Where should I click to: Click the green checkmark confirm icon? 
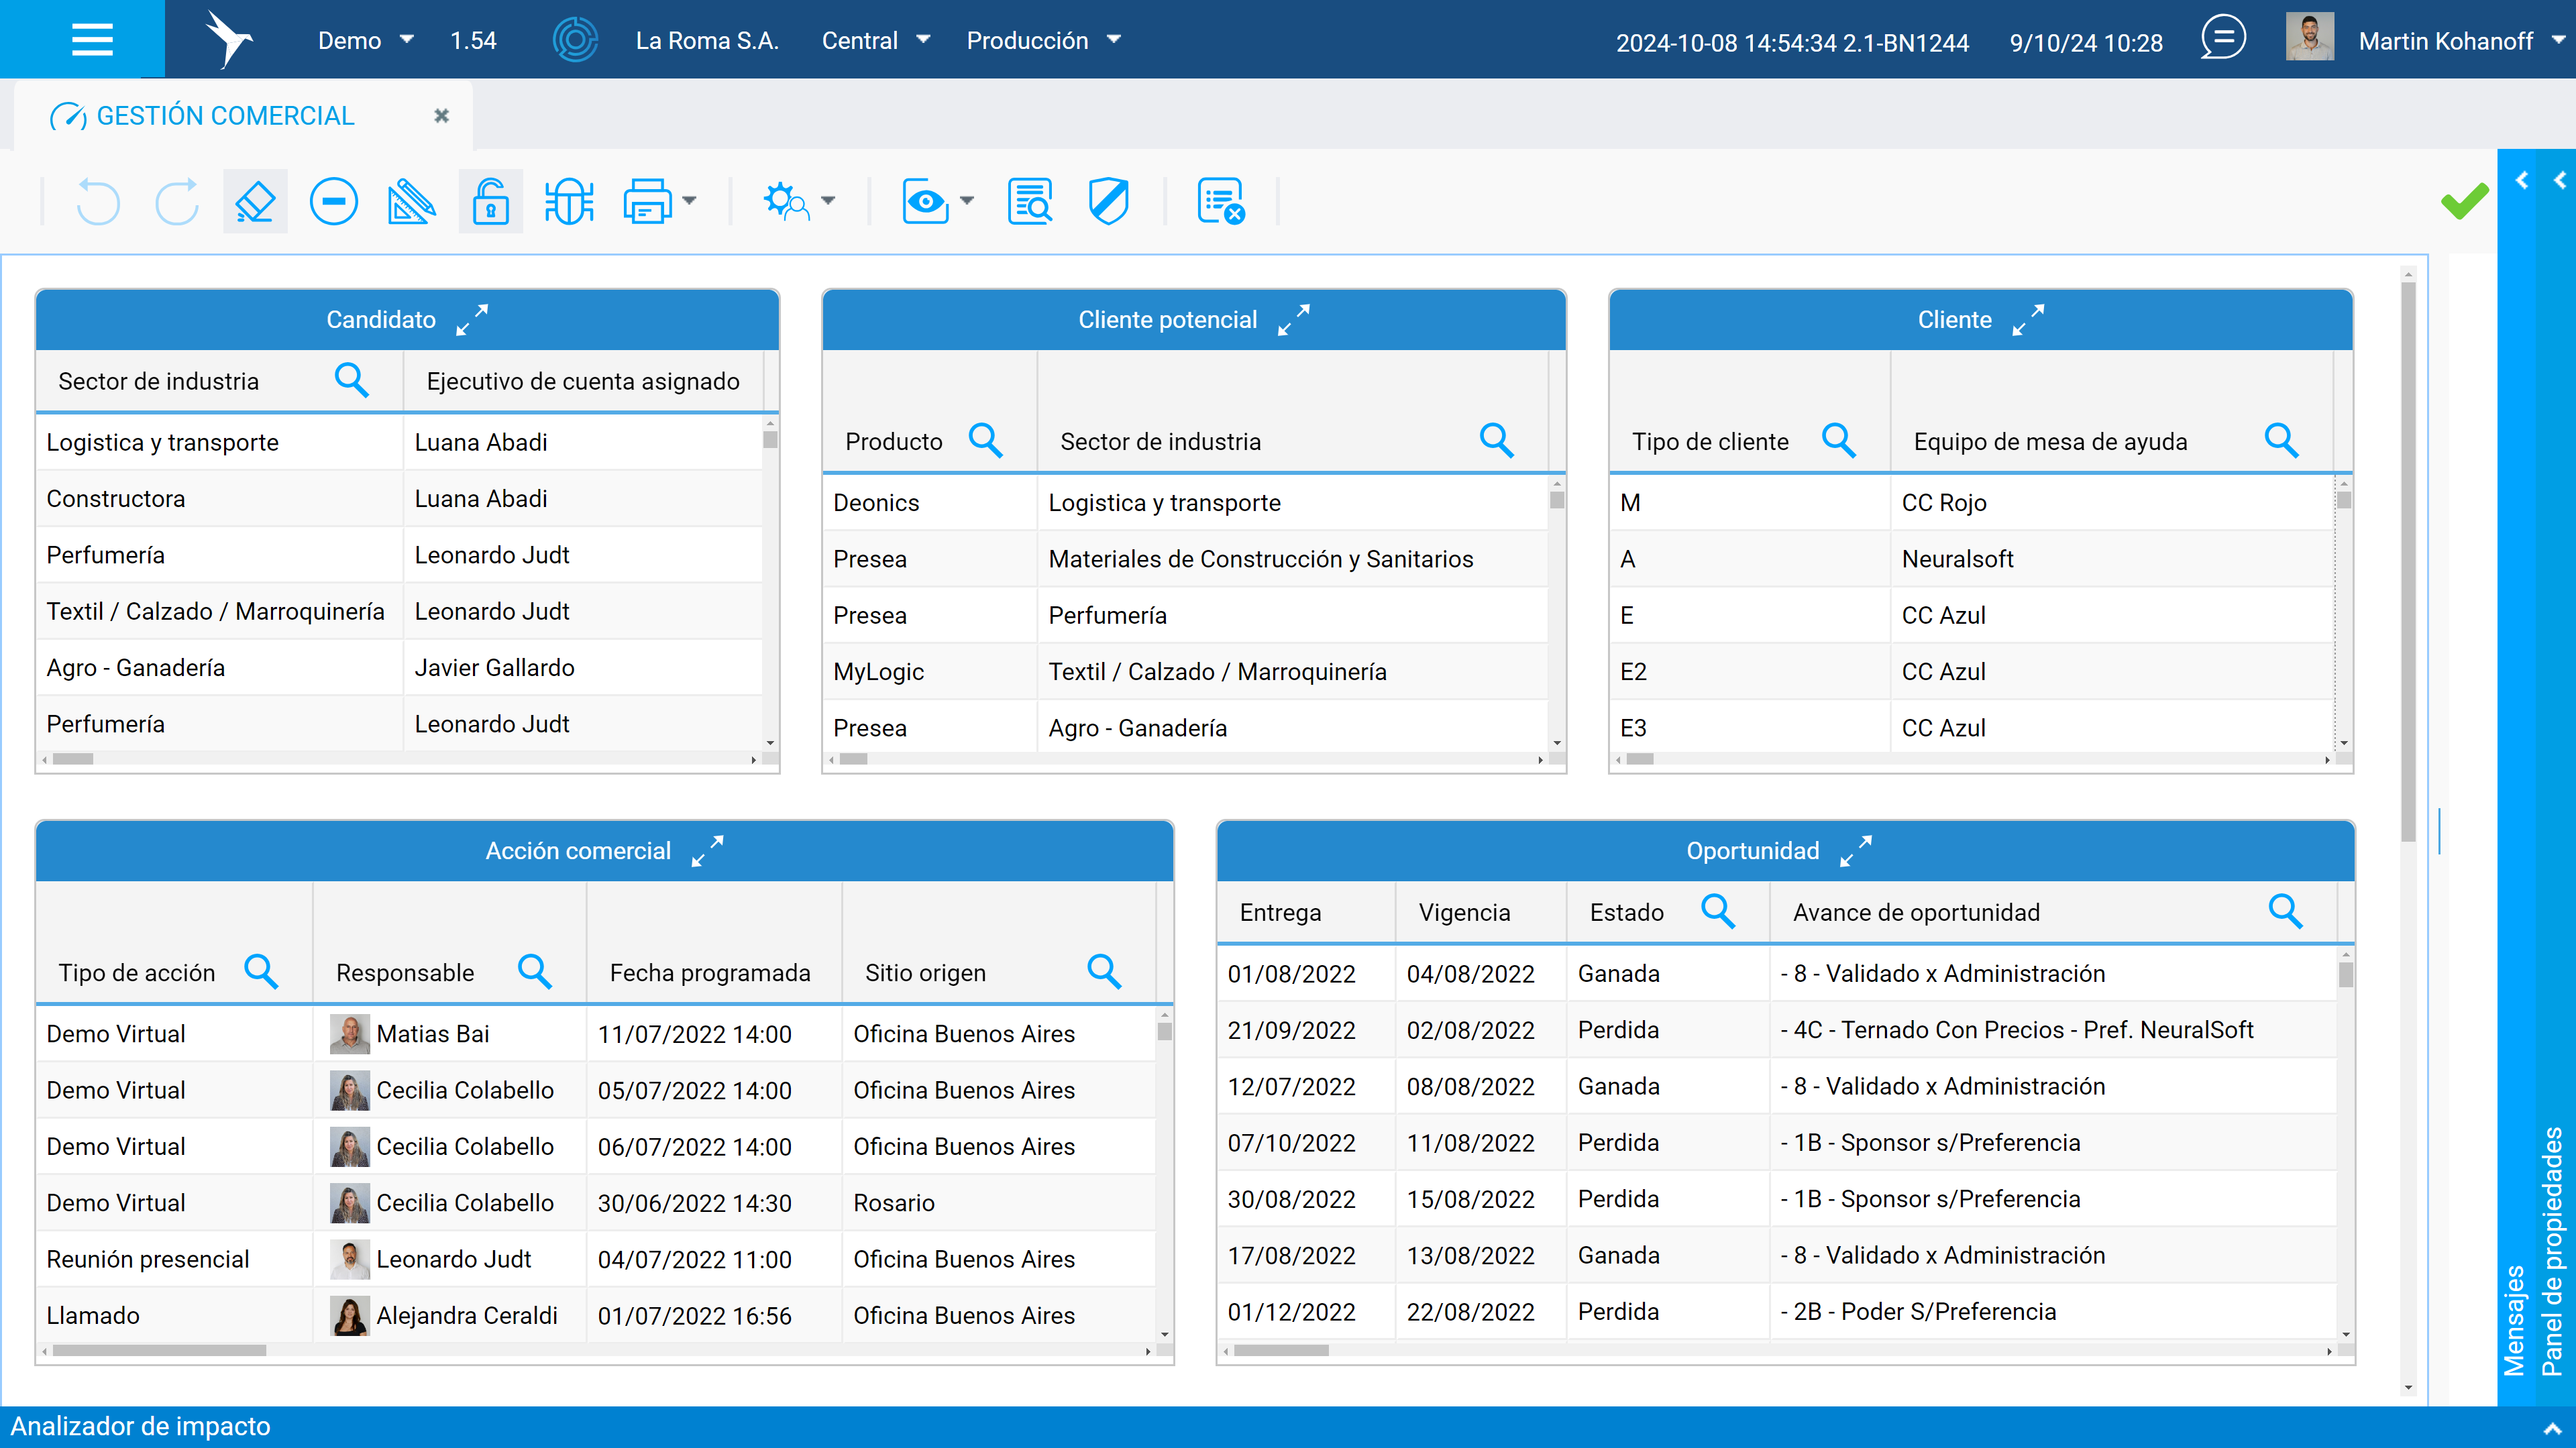[x=2464, y=201]
